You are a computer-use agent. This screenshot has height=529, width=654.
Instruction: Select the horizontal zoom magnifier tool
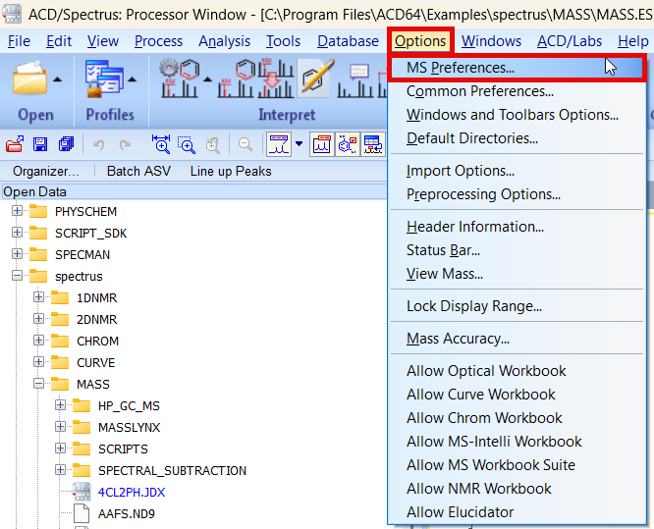tap(161, 144)
